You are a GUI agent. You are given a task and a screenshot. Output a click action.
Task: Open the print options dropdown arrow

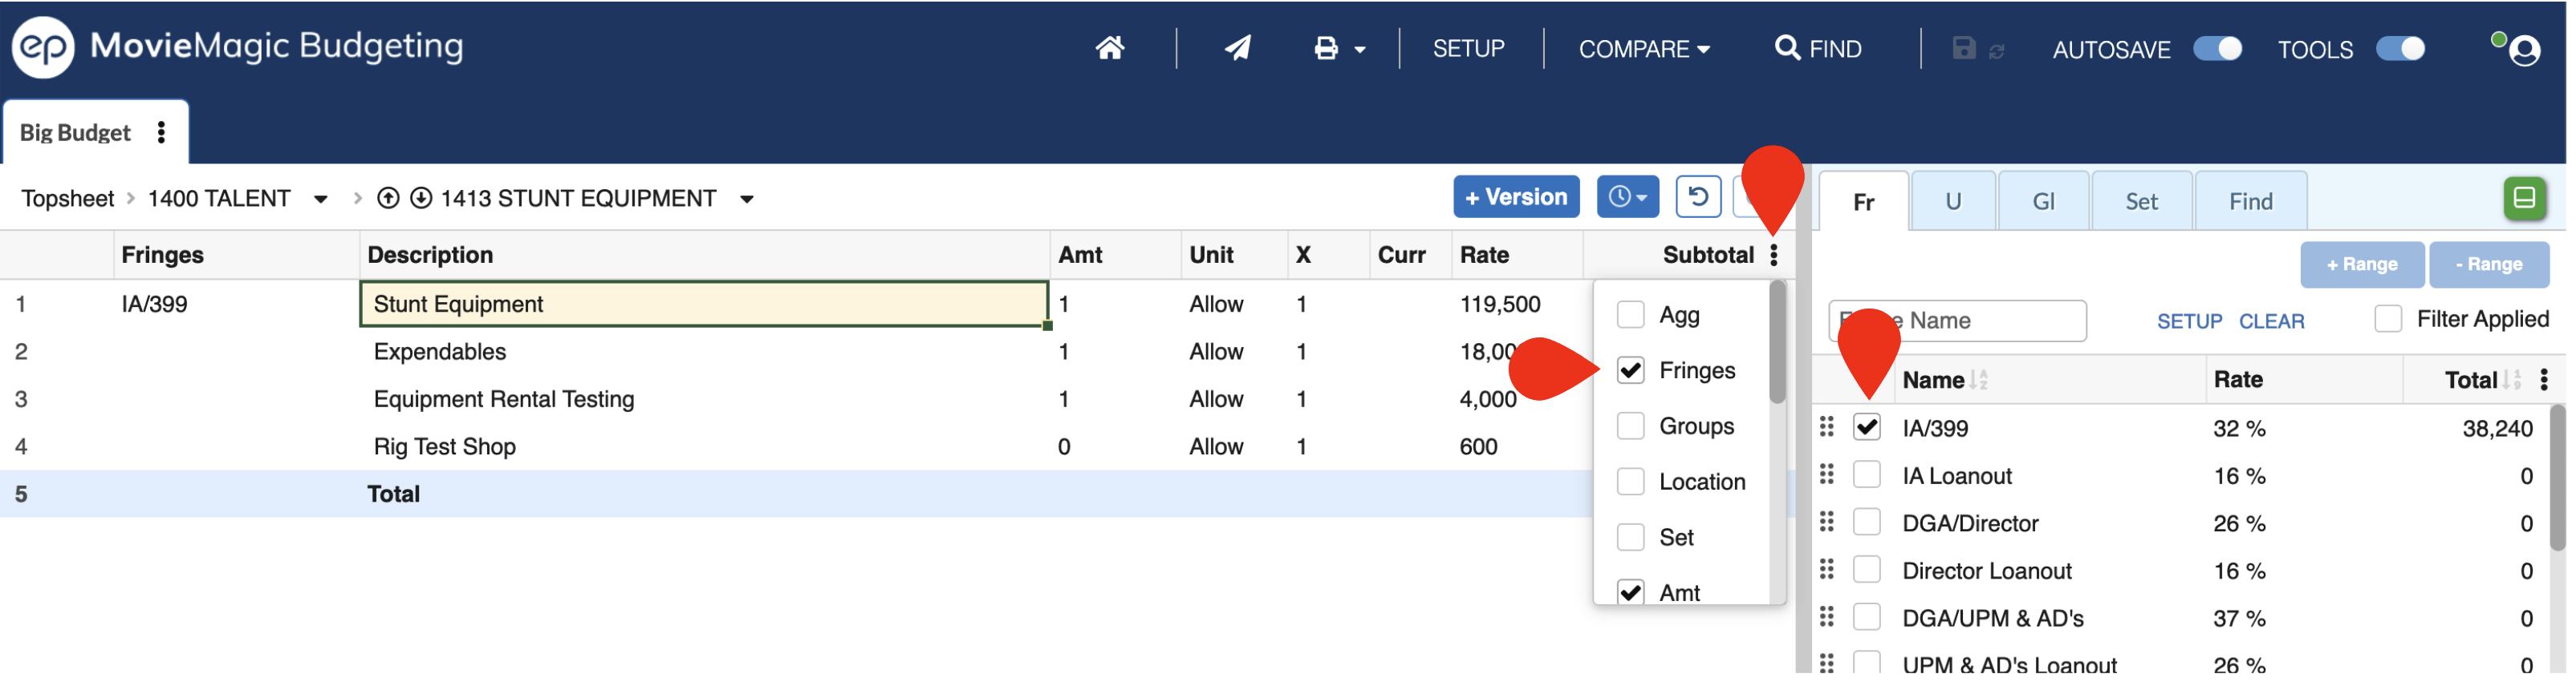1360,49
